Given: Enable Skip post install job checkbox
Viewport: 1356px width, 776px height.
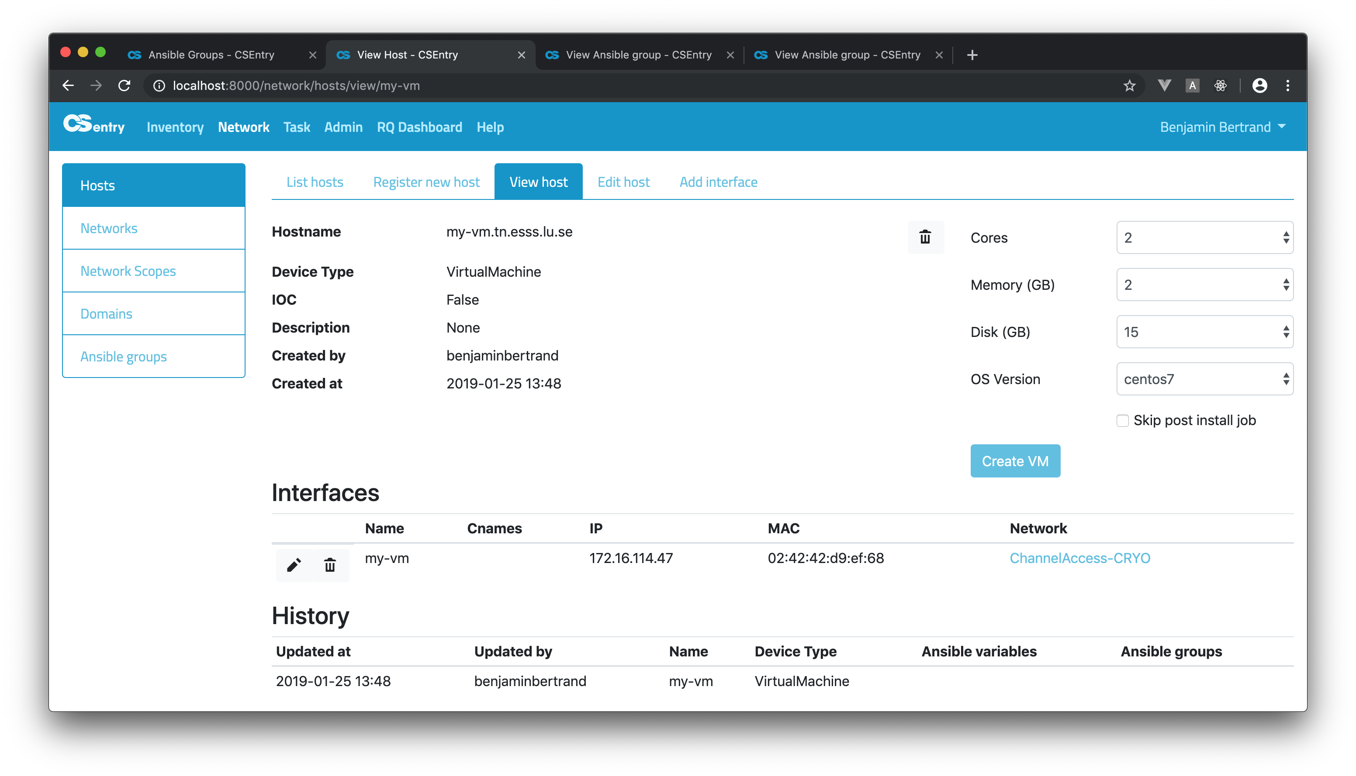Looking at the screenshot, I should point(1122,420).
